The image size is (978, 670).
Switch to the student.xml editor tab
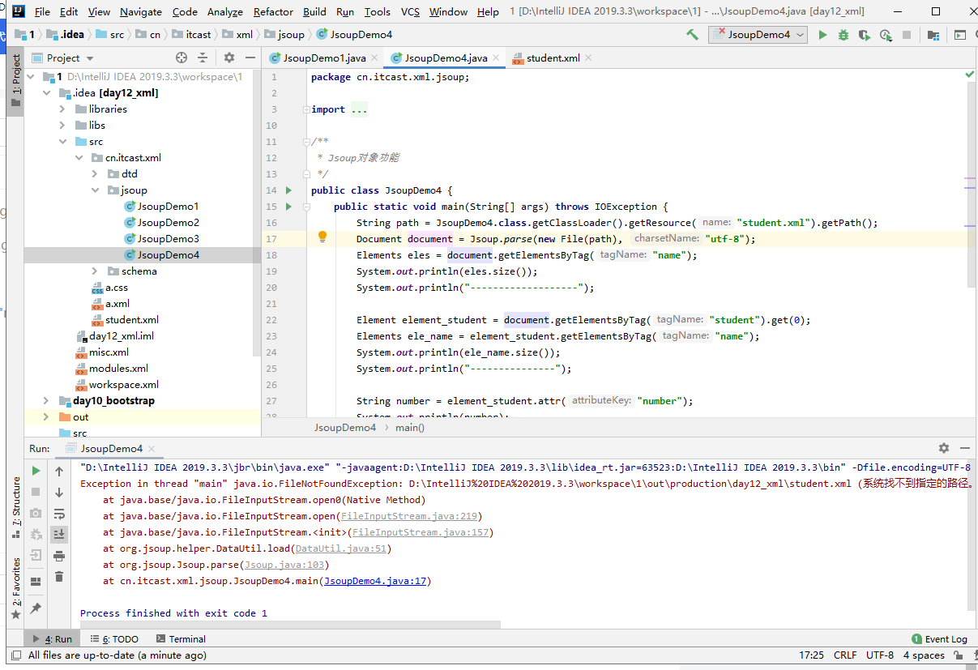(x=553, y=58)
